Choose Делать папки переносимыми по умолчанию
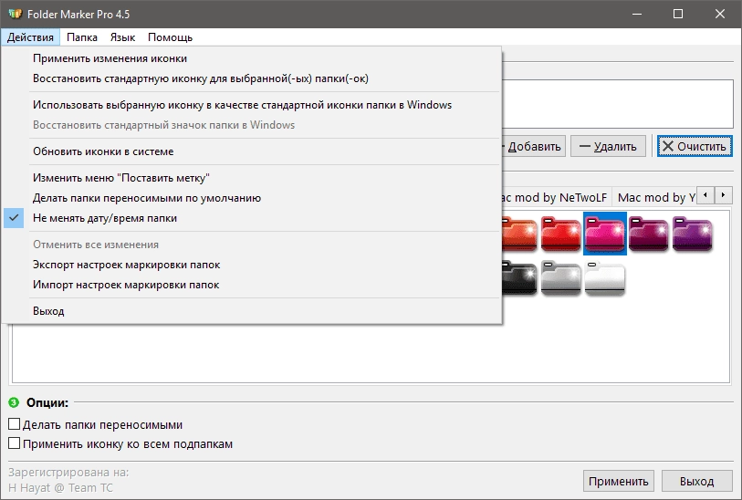Viewport: 742px width, 500px height. 251,198
